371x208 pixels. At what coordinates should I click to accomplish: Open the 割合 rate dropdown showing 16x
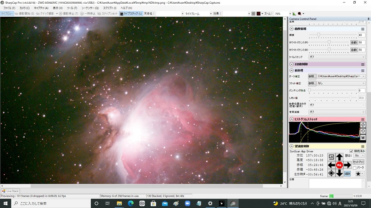click(x=359, y=156)
